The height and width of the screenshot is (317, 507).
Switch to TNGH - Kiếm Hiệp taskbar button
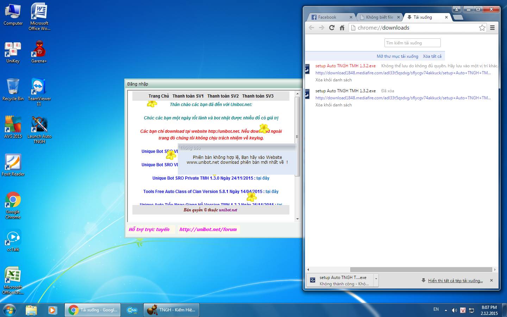tap(171, 310)
